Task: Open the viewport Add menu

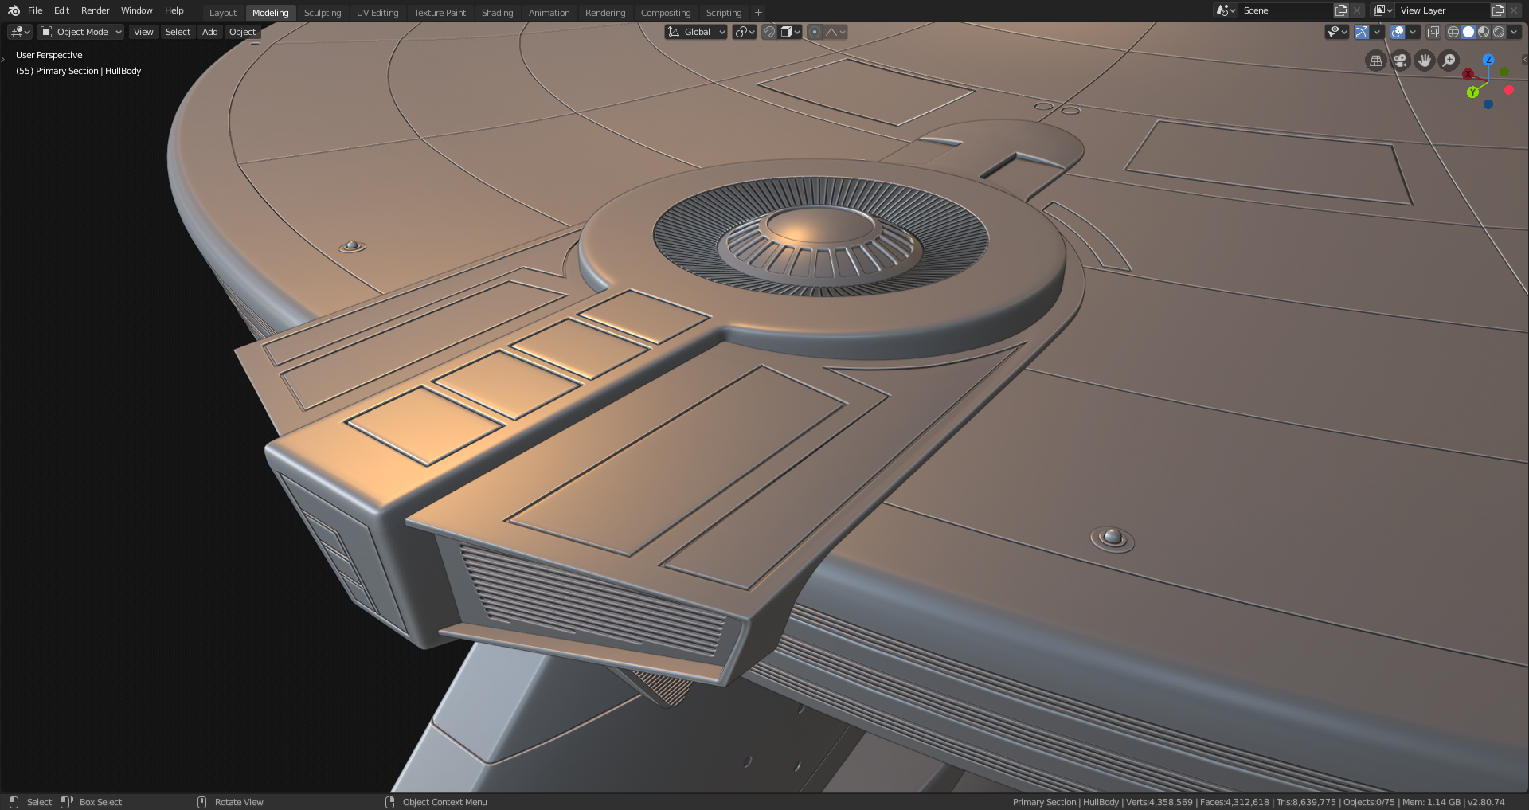Action: [x=209, y=32]
